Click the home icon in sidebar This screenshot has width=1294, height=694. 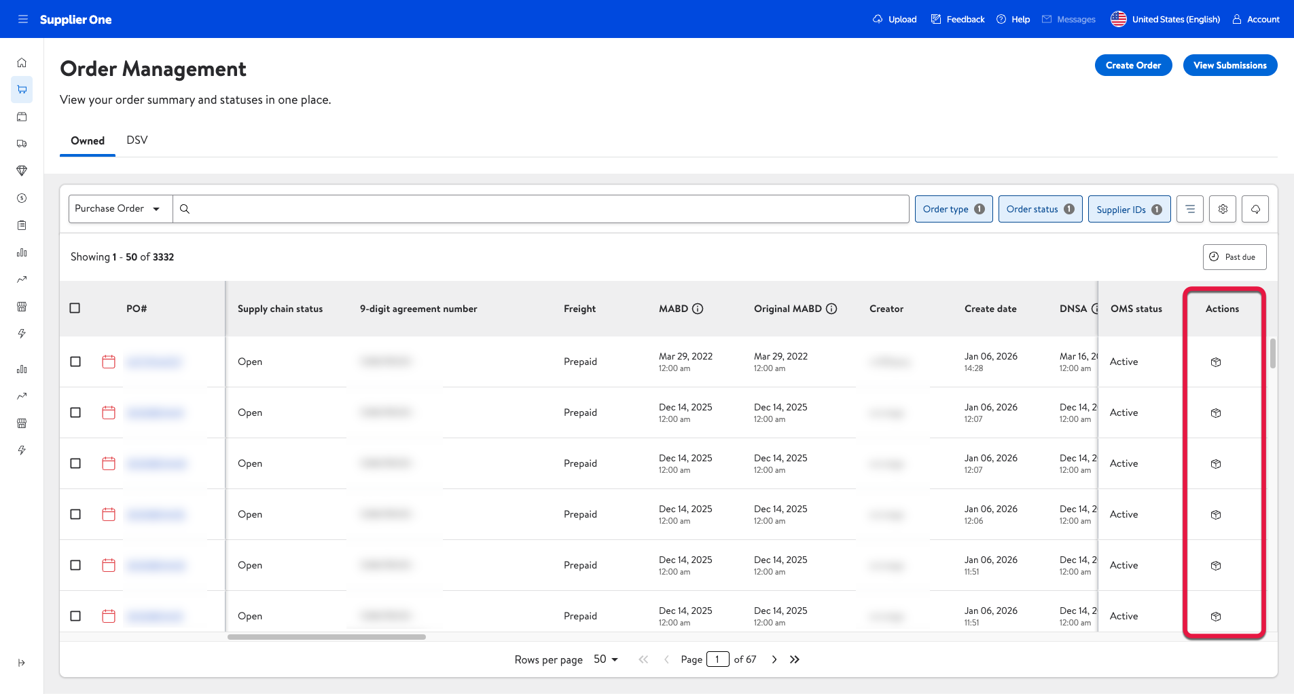[x=22, y=62]
